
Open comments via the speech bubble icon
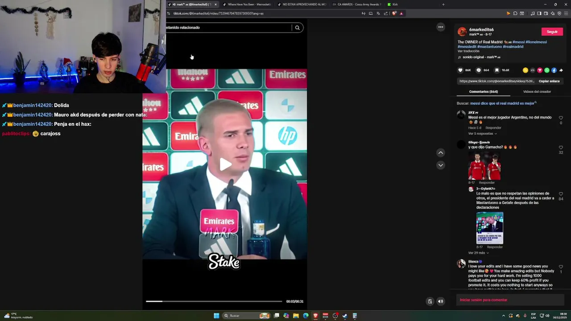[479, 70]
